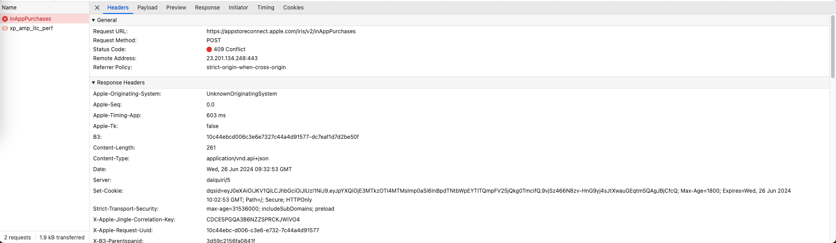Show the Timing tab
This screenshot has height=243, width=836.
click(x=265, y=8)
